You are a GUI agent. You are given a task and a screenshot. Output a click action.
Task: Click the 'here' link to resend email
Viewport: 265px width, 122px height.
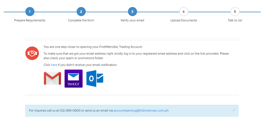[x=54, y=65]
